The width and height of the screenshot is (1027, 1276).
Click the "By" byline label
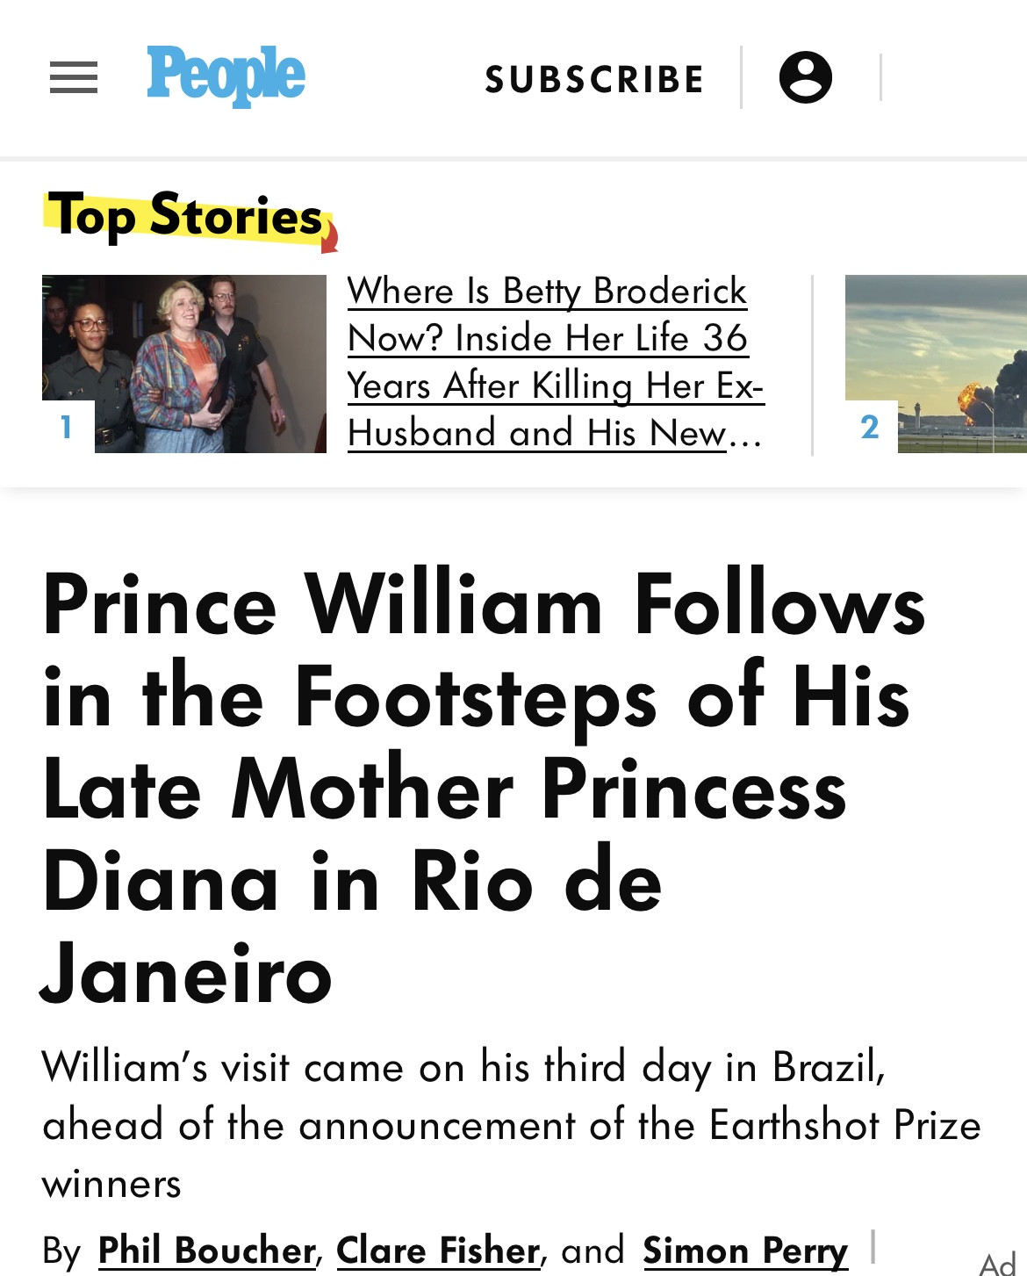[x=61, y=1251]
